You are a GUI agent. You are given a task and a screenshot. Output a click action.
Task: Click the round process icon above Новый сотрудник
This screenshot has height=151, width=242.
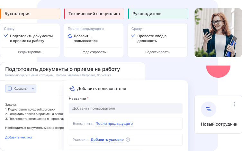tap(209, 109)
